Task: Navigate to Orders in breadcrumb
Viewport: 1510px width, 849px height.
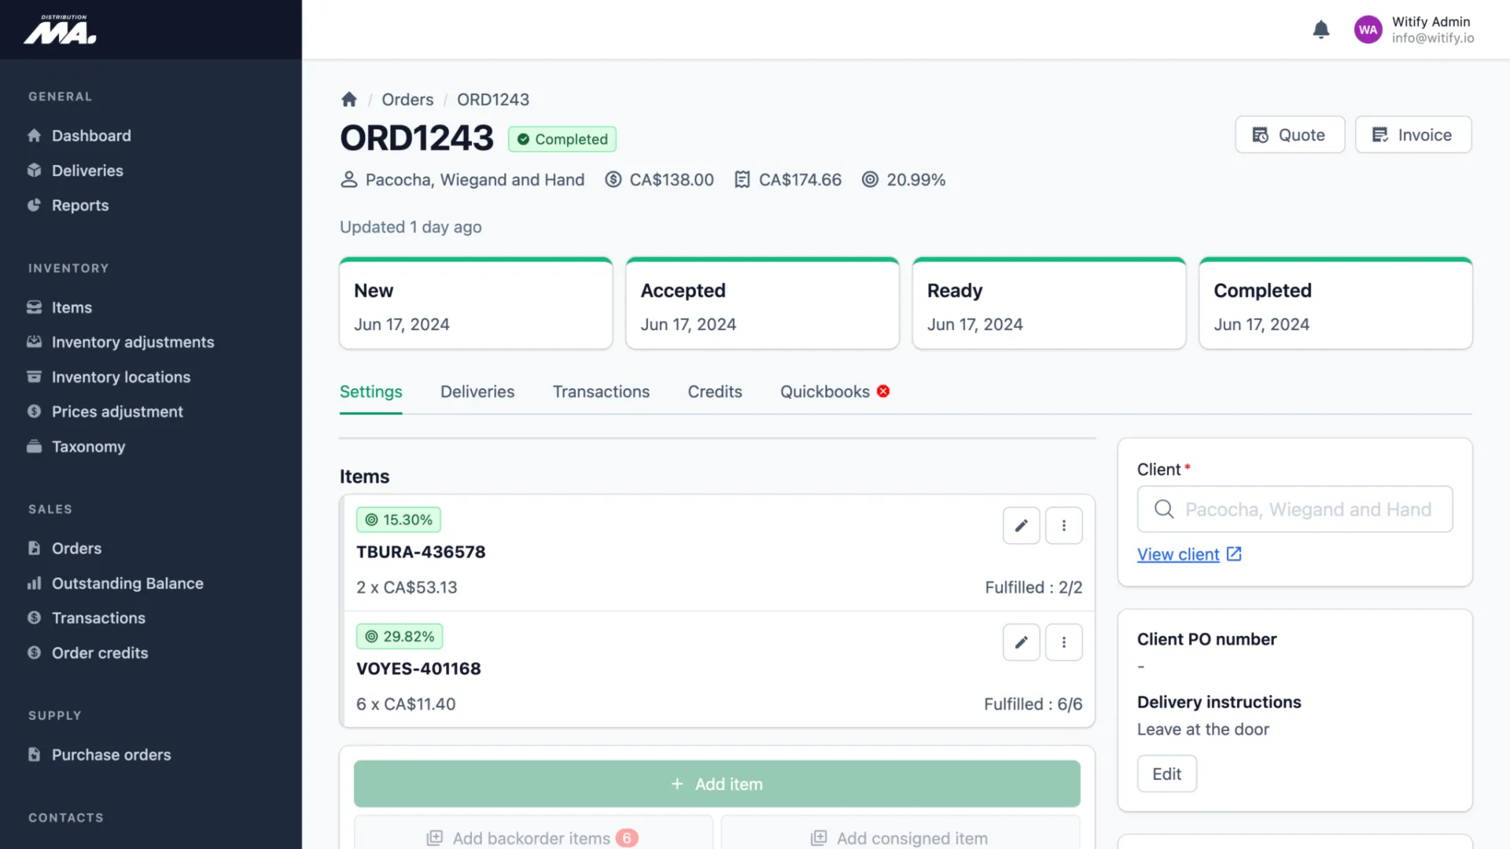Action: click(407, 100)
